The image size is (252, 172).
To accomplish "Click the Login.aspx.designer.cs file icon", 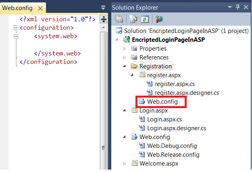I will pyautogui.click(x=142, y=128).
